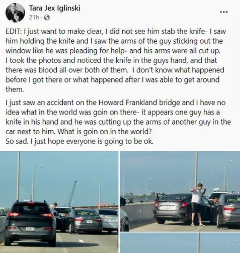The image size is (240, 253).
Task: Open the Tara Jex Iglinski profile name link
Action: 55,8
